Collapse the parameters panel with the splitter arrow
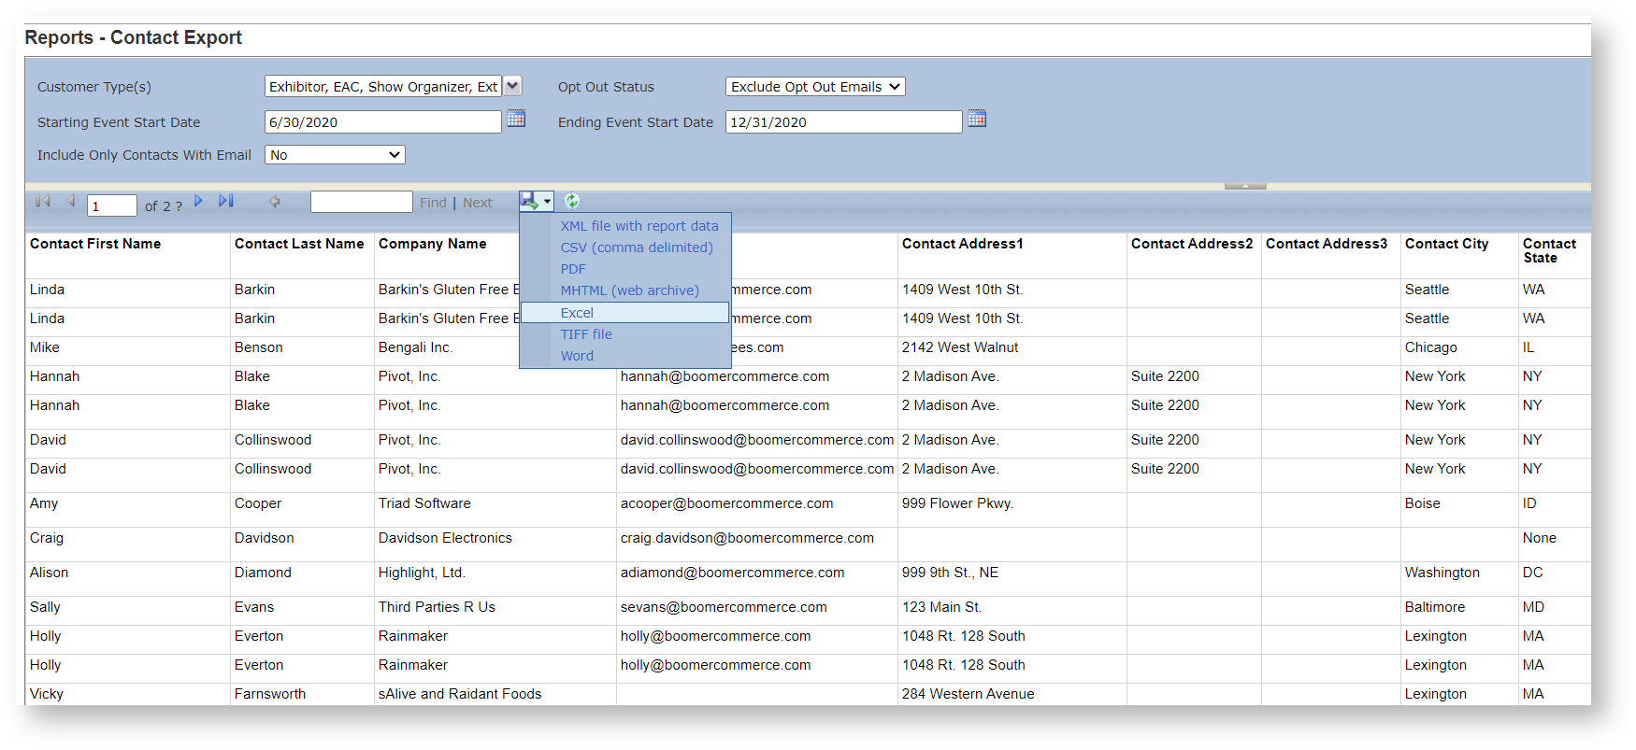1636x750 pixels. click(1245, 186)
